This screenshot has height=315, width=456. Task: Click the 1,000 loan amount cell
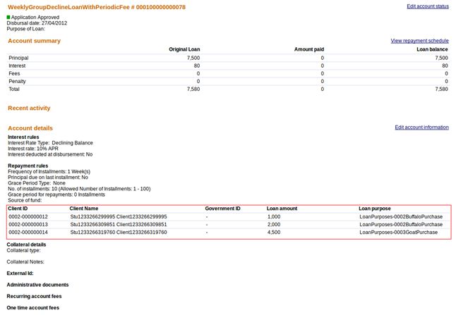(x=274, y=216)
